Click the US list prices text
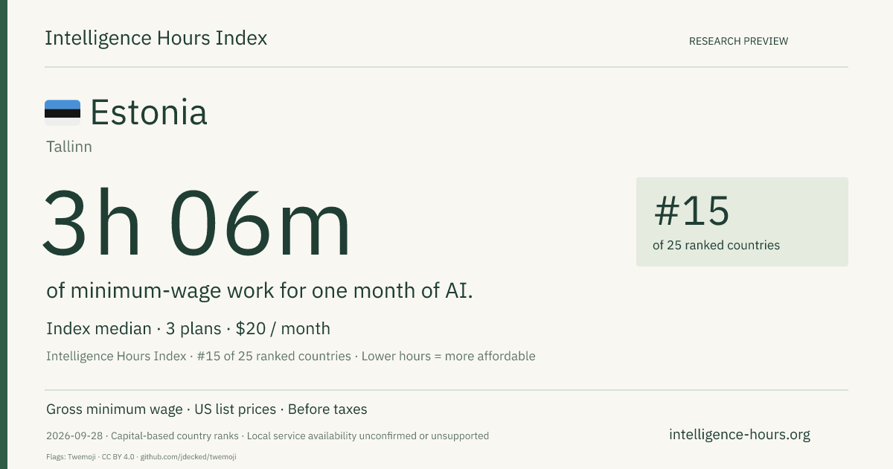 [x=235, y=409]
